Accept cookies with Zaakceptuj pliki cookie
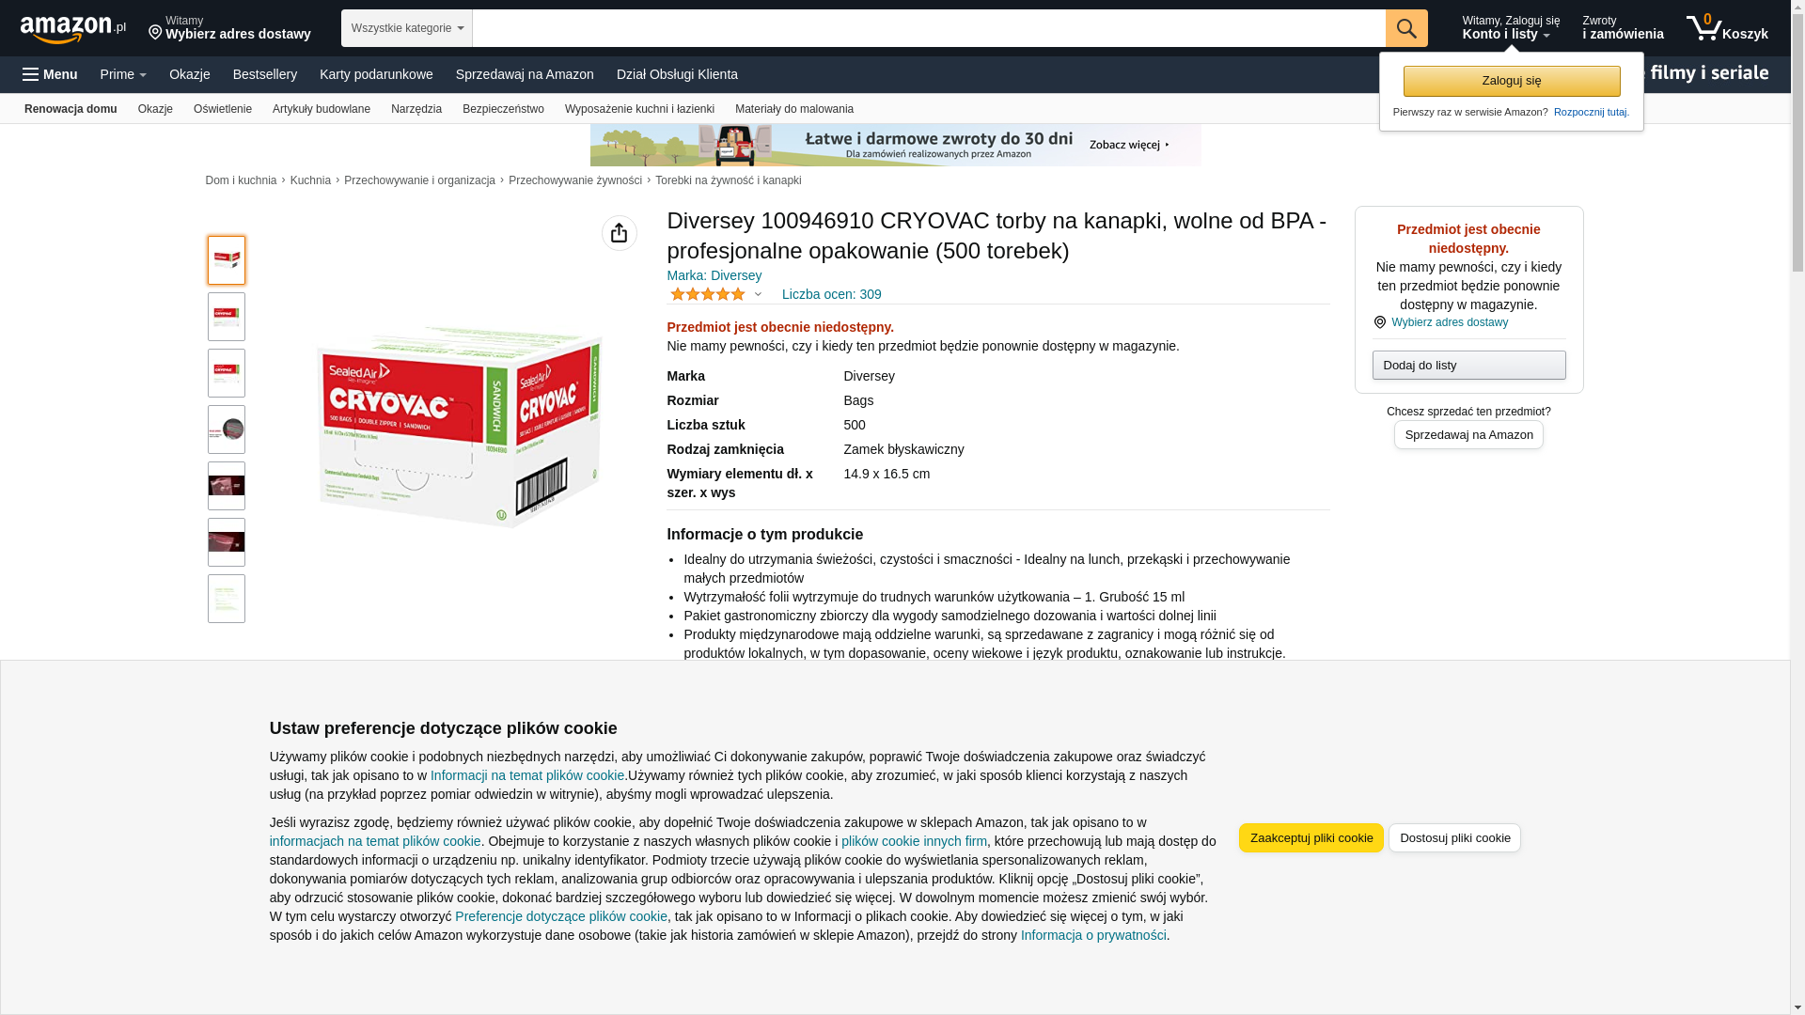This screenshot has height=1015, width=1805. tap(1311, 838)
